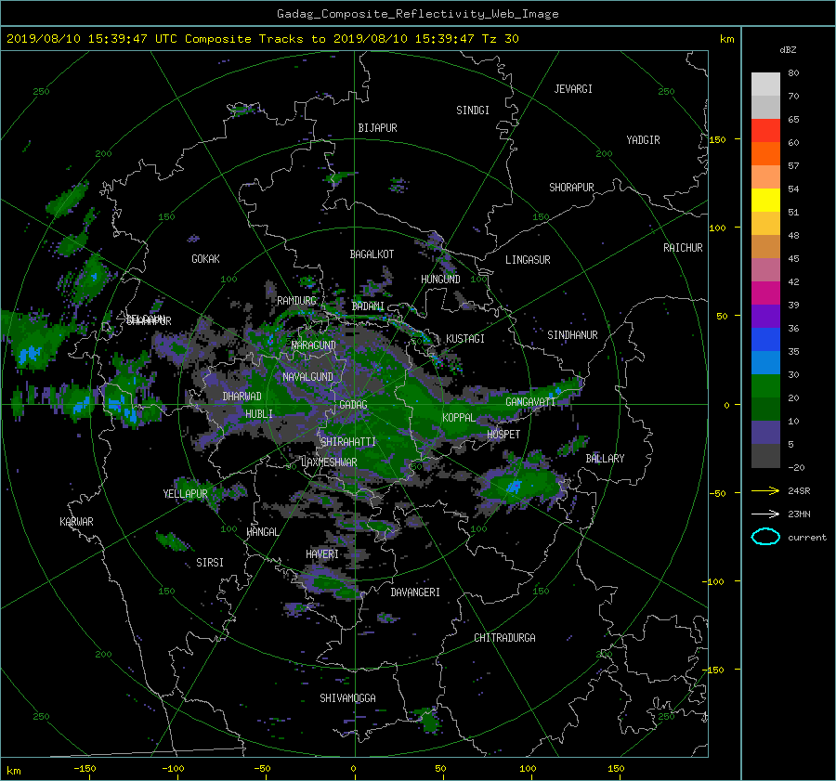The image size is (836, 781).
Task: Click the SHORAPUR city label
Action: [x=571, y=188]
